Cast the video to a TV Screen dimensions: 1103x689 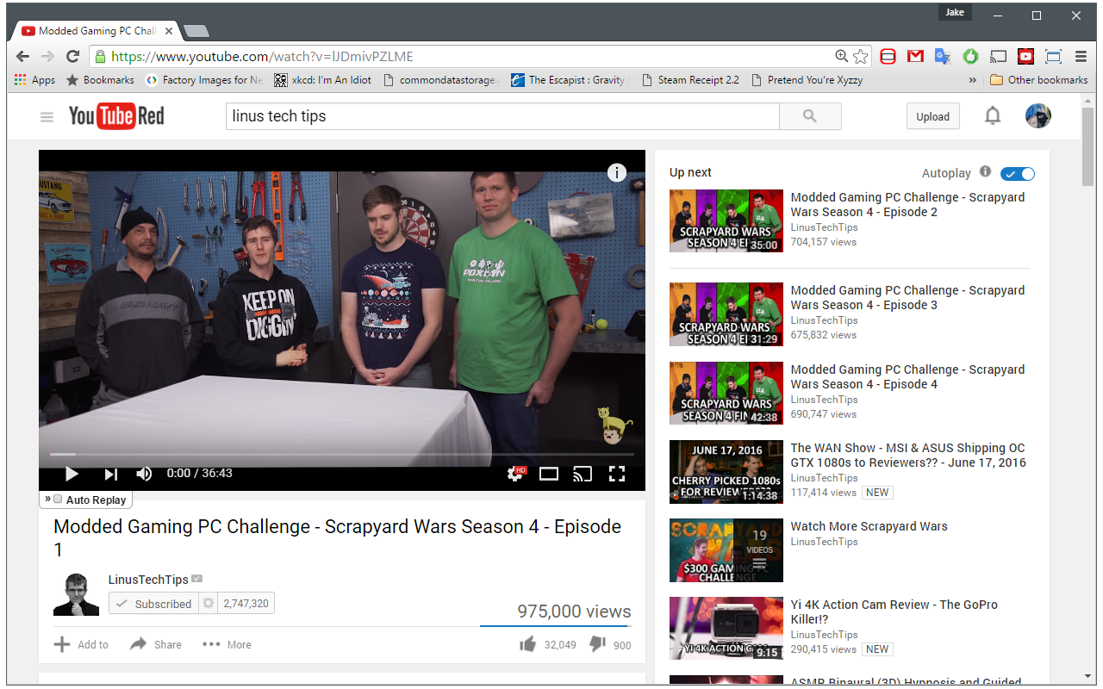[583, 474]
